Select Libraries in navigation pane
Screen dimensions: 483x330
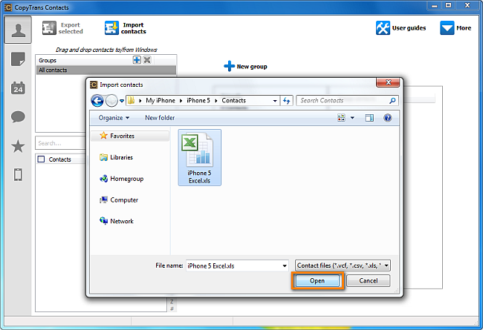(116, 157)
